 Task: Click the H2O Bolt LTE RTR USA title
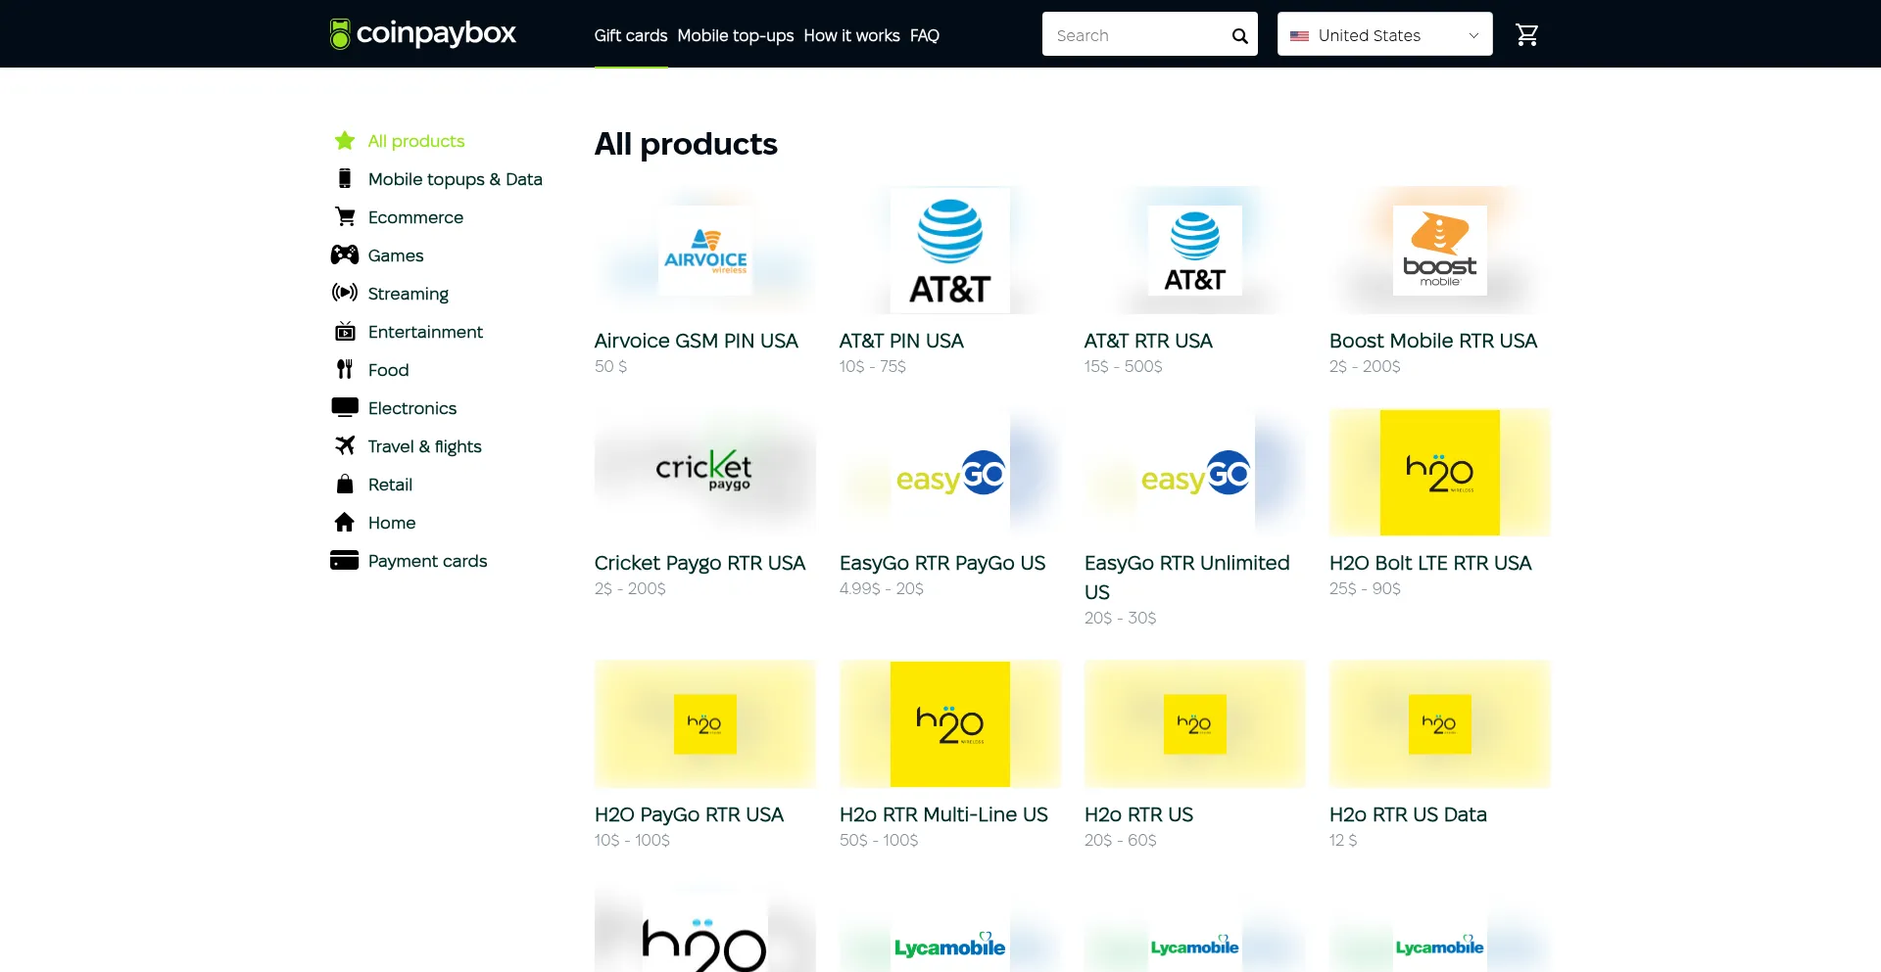tap(1430, 563)
